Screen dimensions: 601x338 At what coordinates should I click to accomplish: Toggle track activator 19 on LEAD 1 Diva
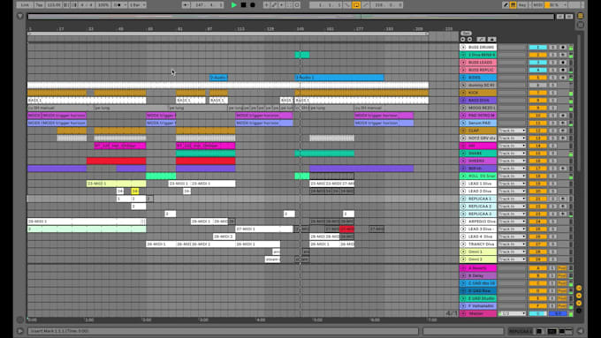tap(537, 184)
